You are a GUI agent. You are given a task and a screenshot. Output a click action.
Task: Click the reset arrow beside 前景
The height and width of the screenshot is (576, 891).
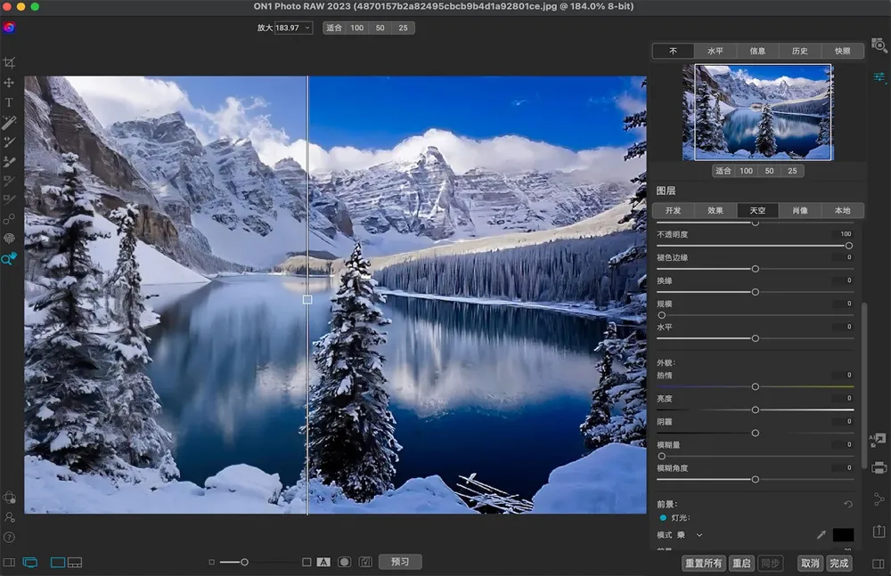pos(847,505)
